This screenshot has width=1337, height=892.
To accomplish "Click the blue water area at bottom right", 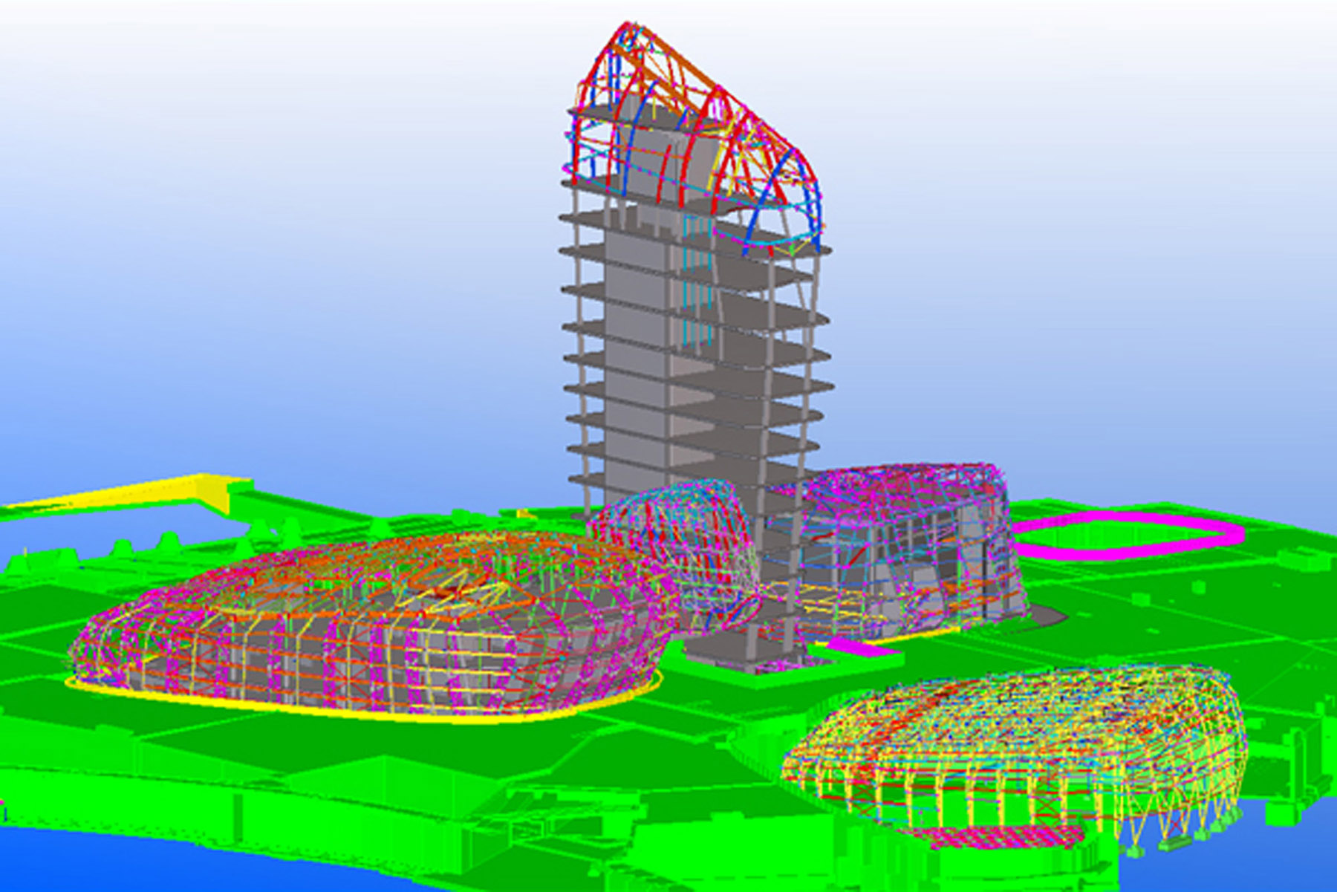I will [1263, 854].
